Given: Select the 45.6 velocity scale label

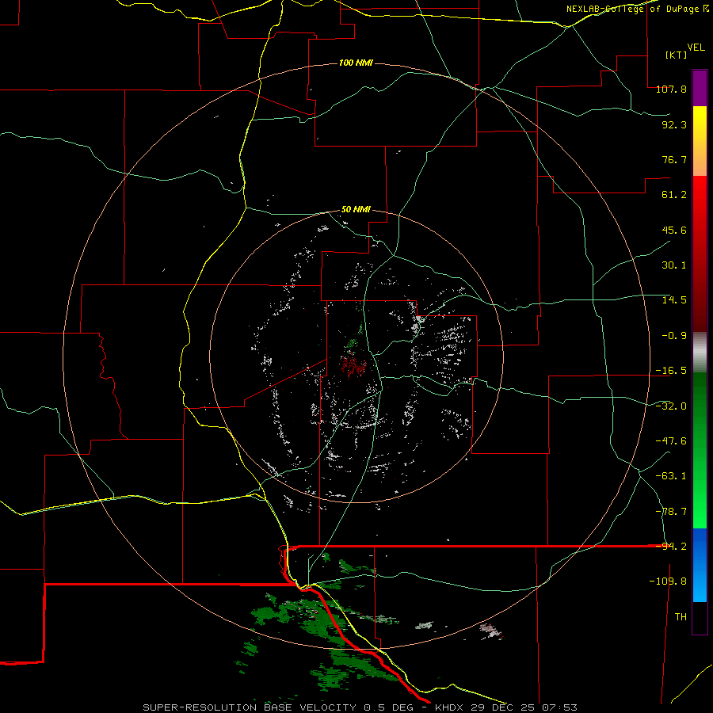Looking at the screenshot, I should coord(674,230).
